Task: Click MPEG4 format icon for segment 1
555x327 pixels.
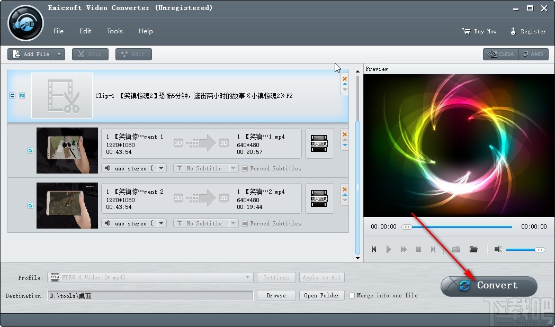Action: [x=319, y=143]
